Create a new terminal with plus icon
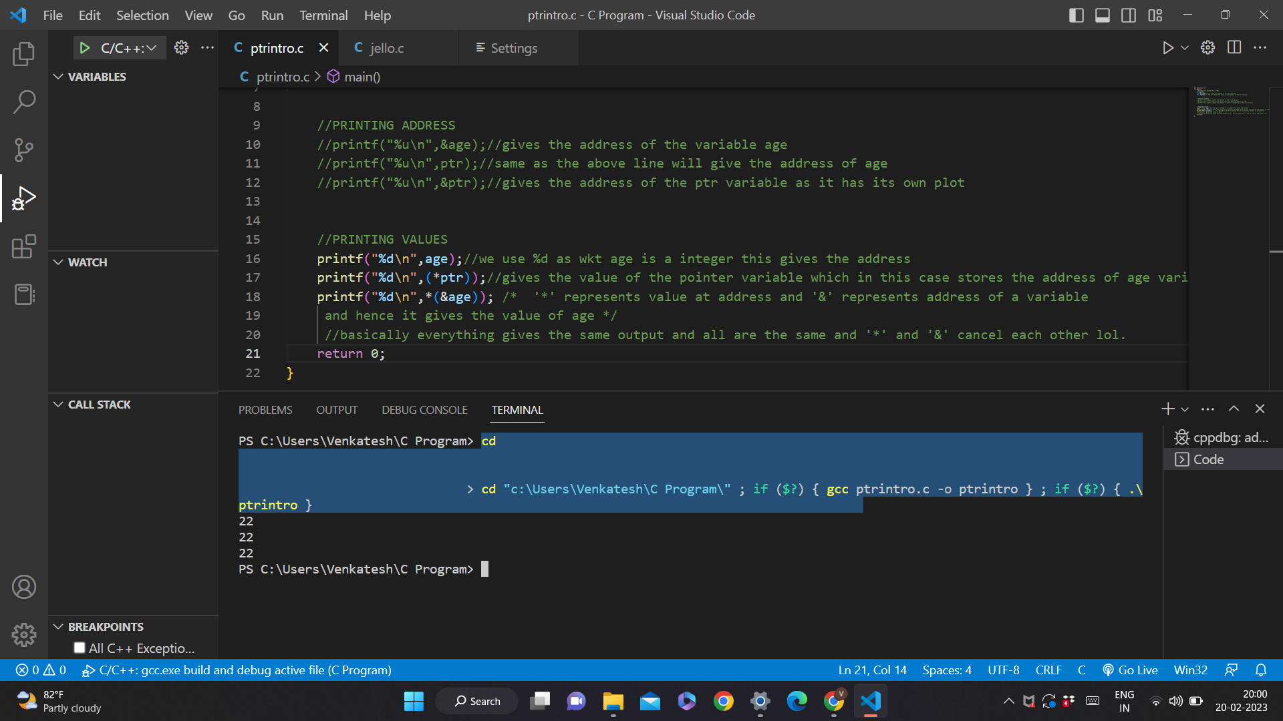Image resolution: width=1283 pixels, height=721 pixels. (1167, 408)
